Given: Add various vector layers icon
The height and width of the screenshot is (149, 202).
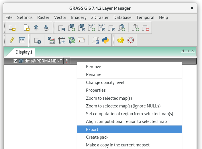Looking at the screenshot, I should [x=101, y=28].
